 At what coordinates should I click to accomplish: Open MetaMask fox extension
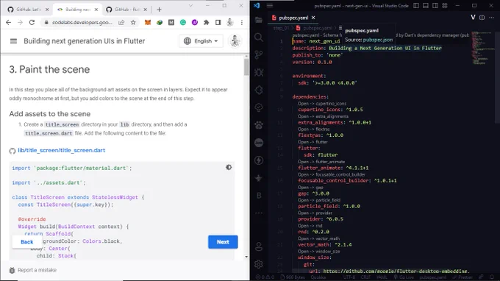[148, 22]
